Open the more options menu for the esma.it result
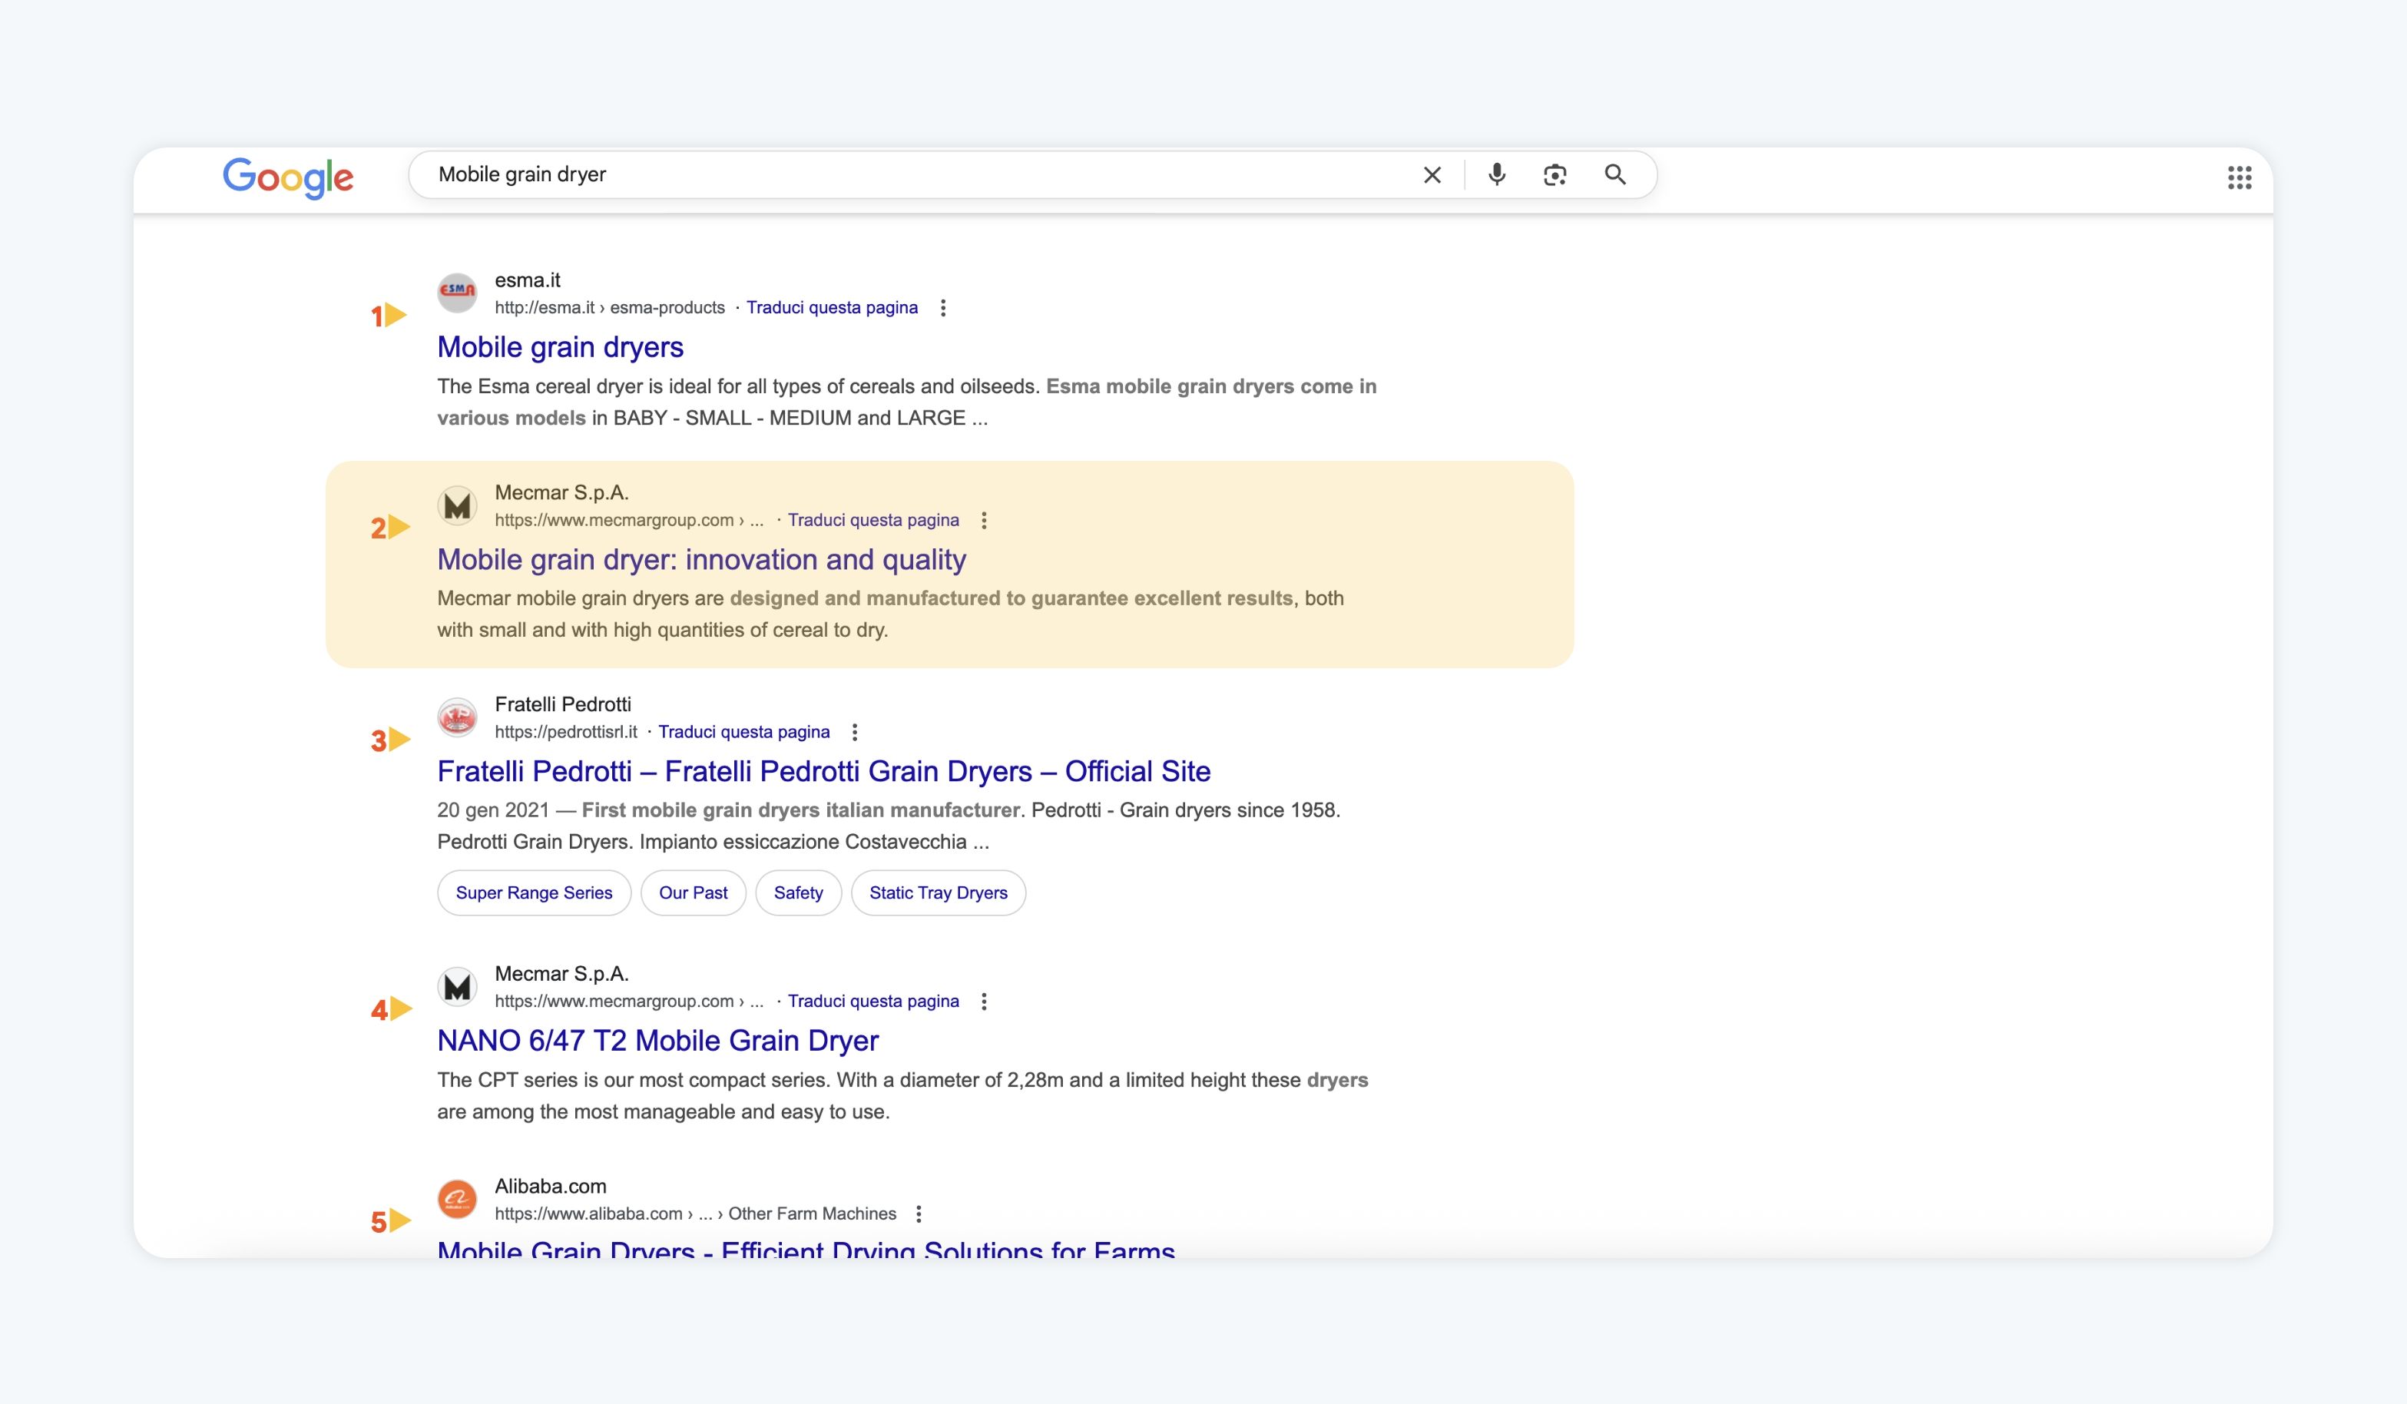The height and width of the screenshot is (1404, 2407). pyautogui.click(x=942, y=307)
